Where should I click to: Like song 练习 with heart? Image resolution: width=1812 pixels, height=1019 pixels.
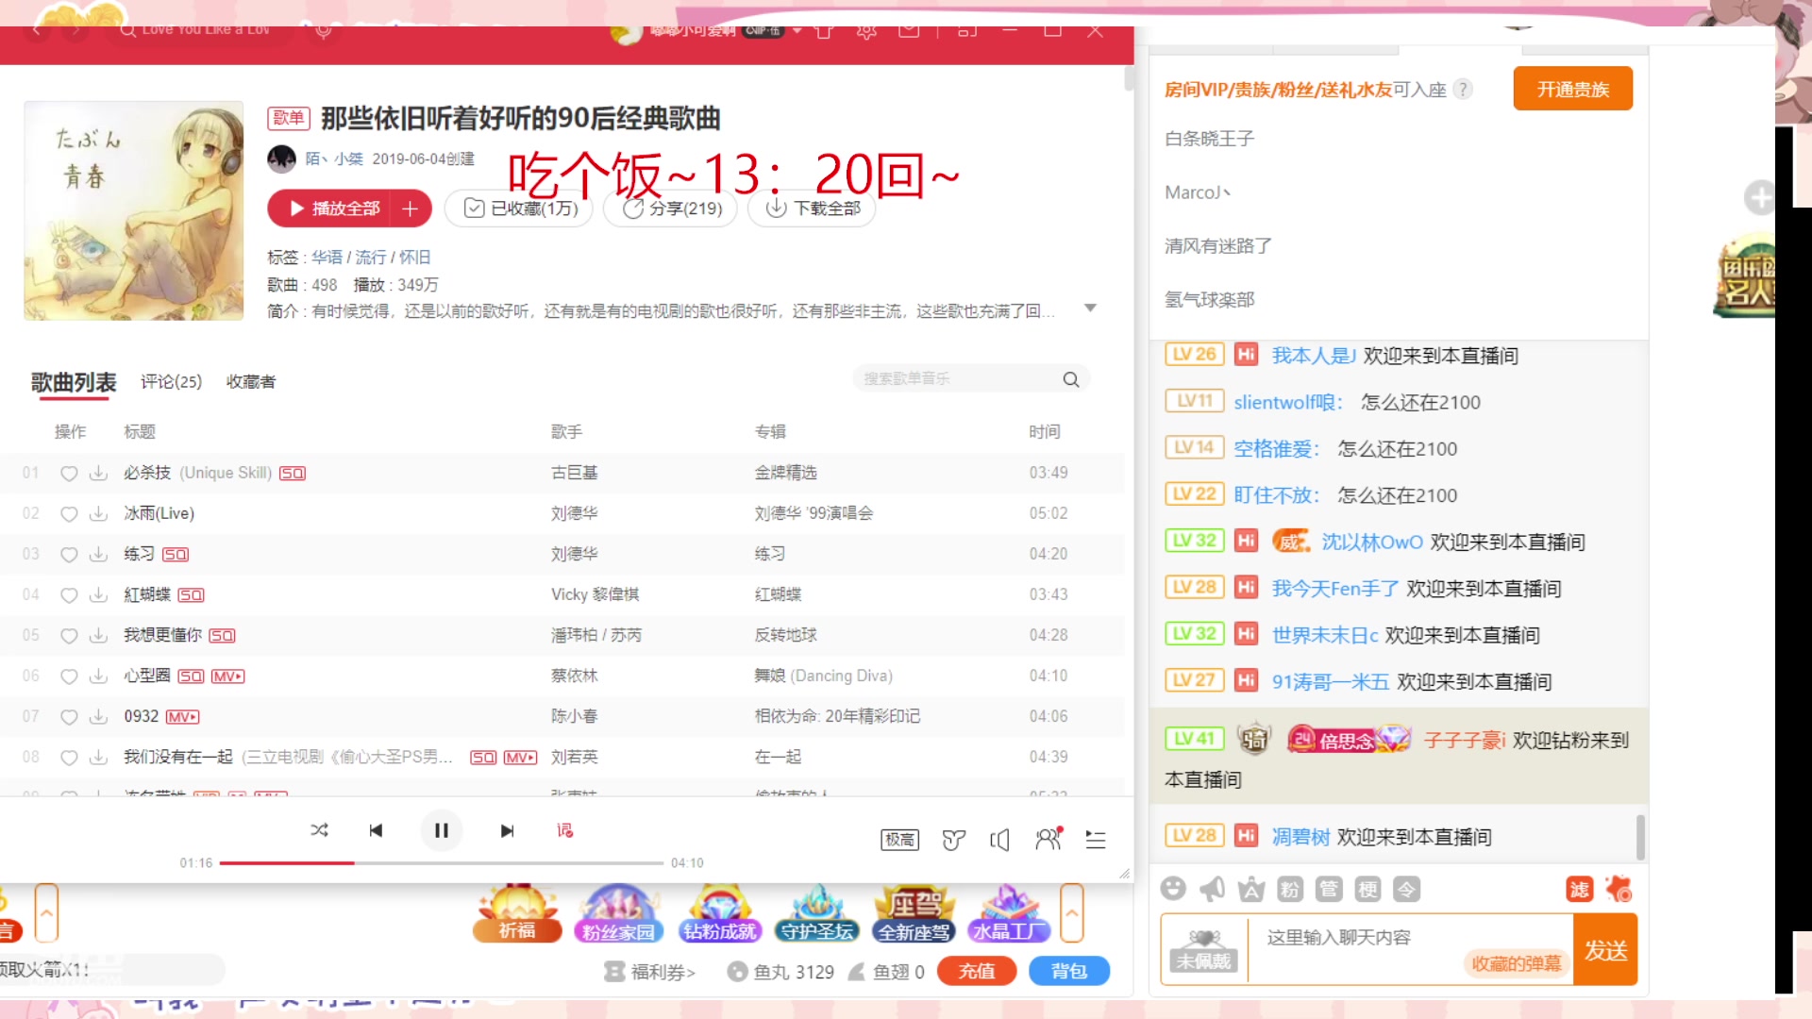[x=69, y=554]
